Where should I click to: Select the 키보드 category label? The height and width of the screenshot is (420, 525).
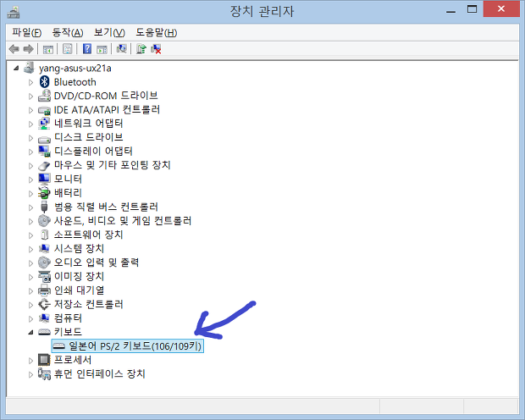coord(68,332)
